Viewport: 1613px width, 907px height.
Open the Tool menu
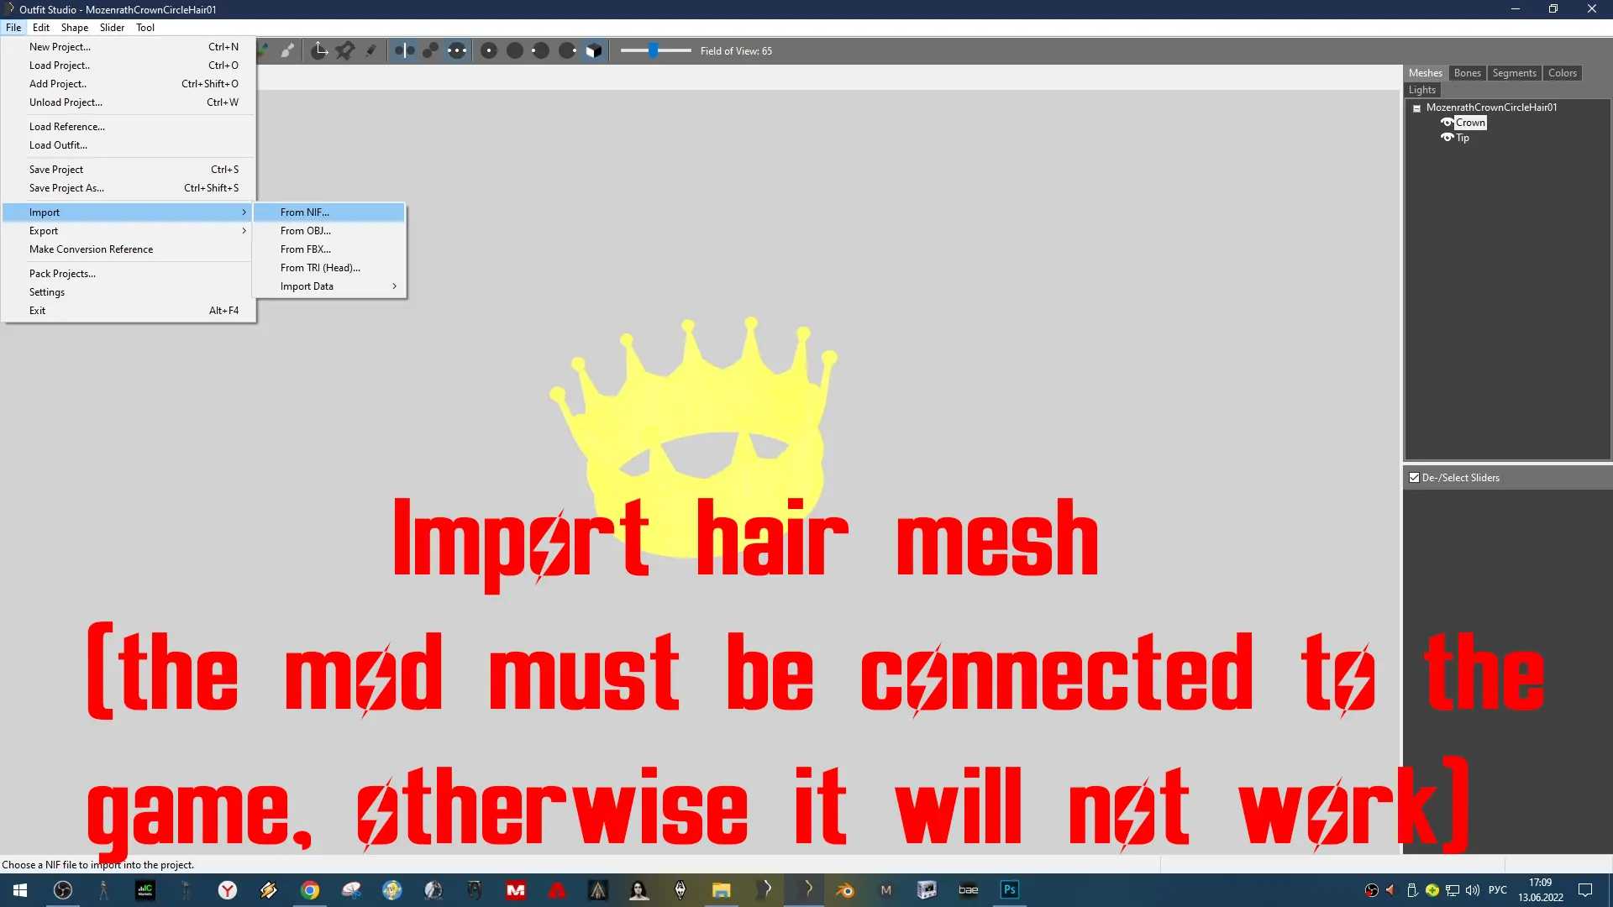[145, 28]
